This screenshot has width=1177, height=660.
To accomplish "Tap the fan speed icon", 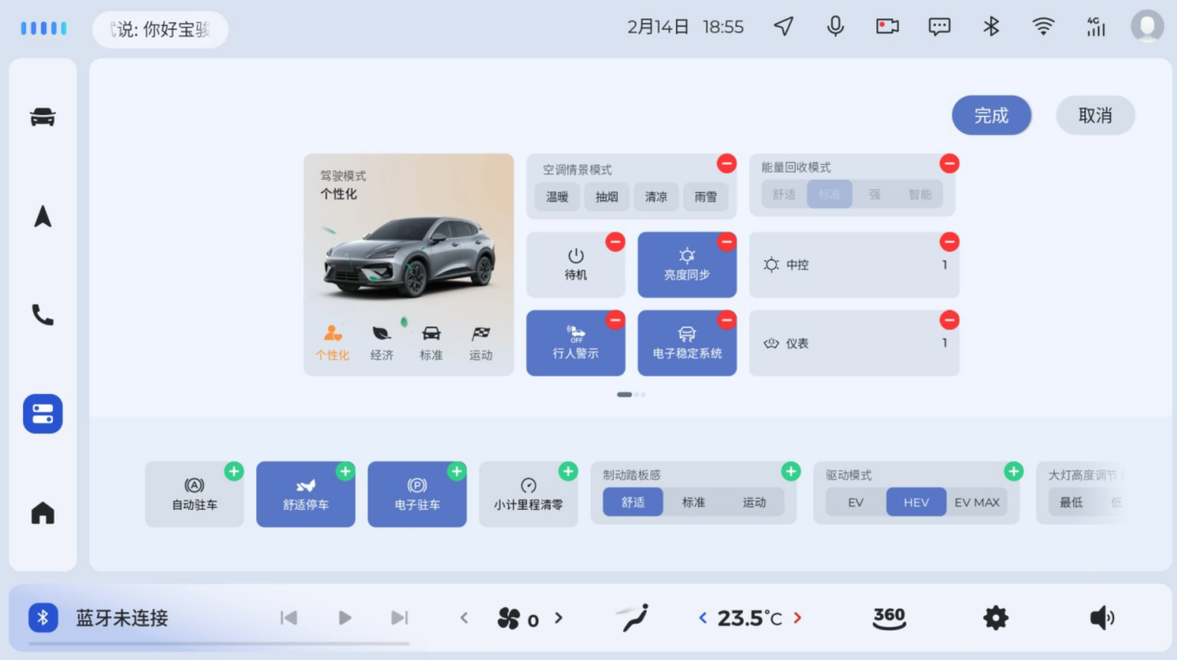I will coord(508,618).
